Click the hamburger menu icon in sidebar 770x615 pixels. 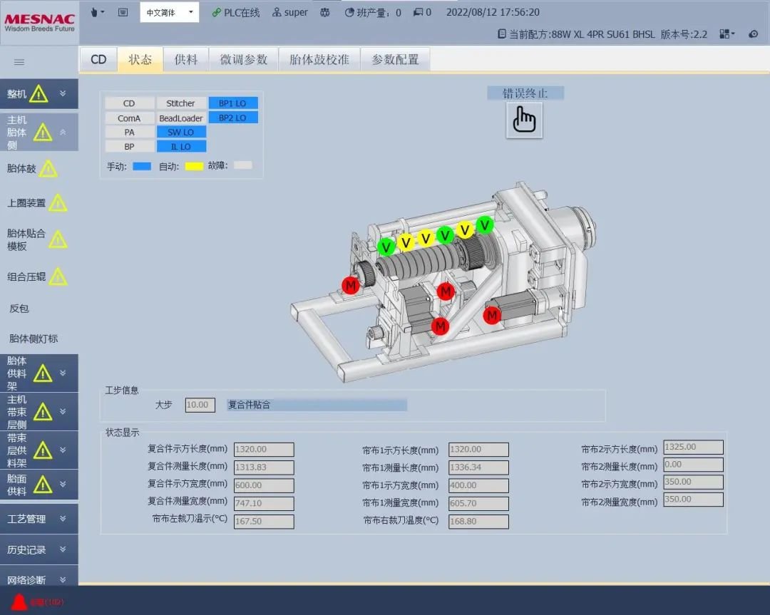(x=19, y=62)
